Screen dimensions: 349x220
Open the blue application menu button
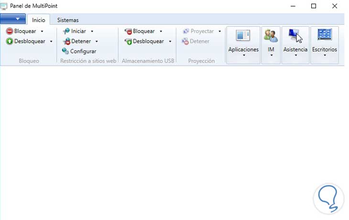coord(13,19)
